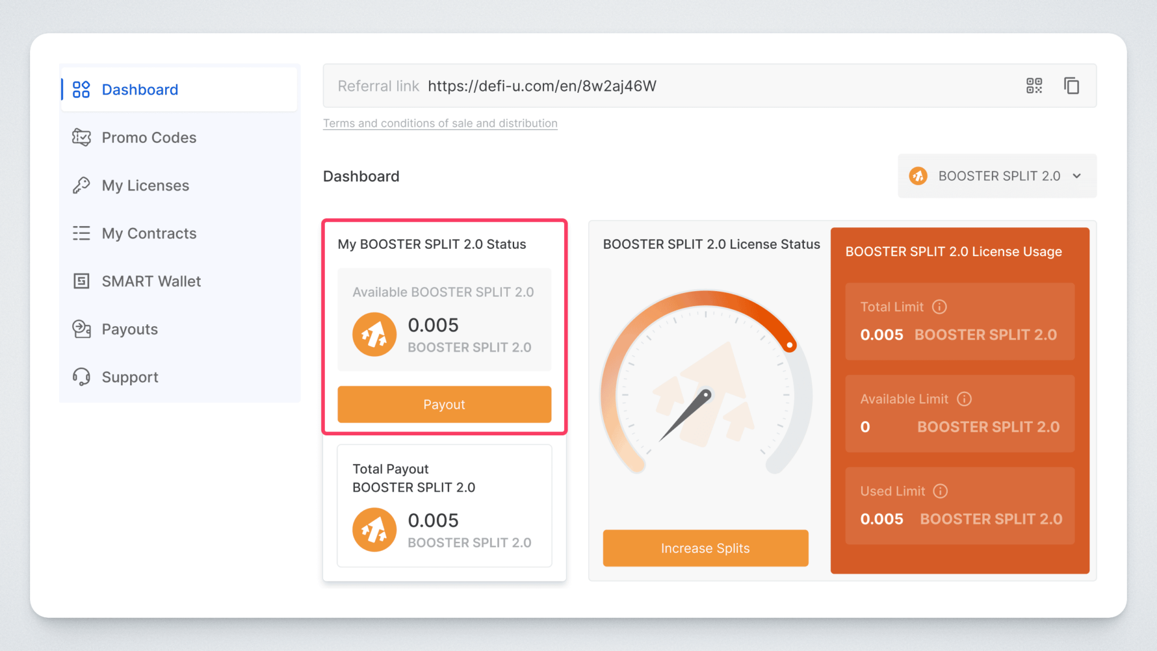Screen dimensions: 1157x651
Task: Click the referral link URL field
Action: 542,86
